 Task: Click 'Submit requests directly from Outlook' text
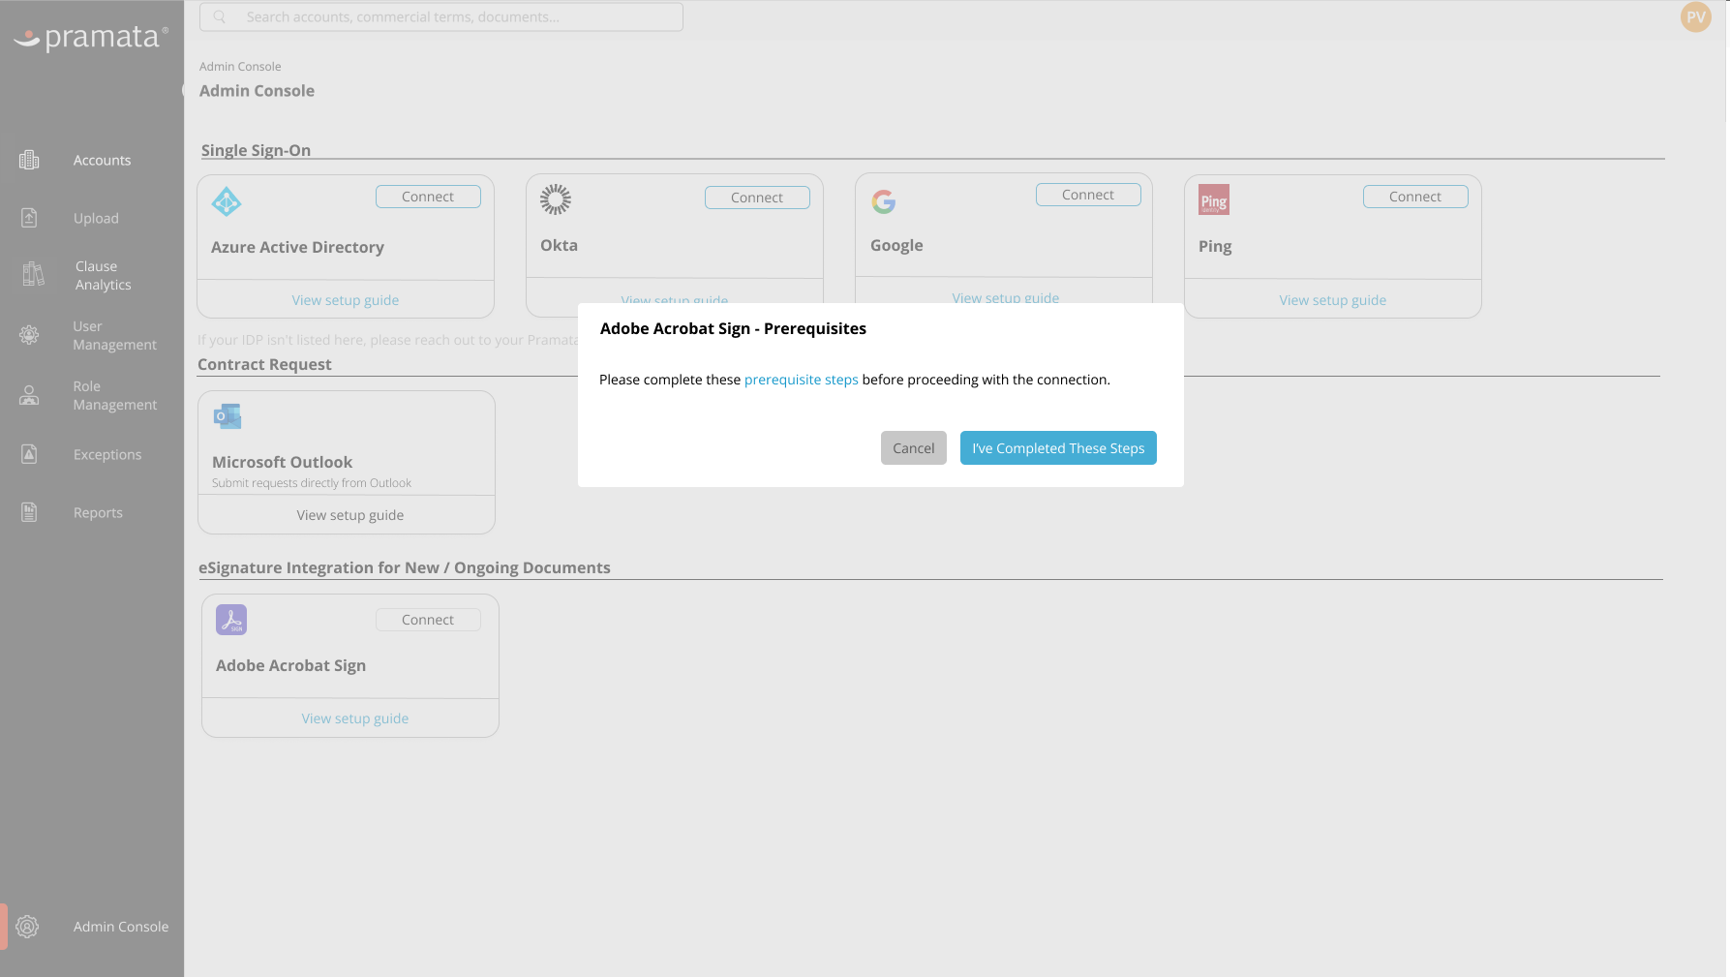(x=312, y=483)
